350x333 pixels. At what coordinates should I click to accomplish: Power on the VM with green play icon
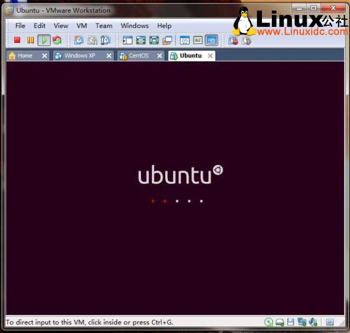(44, 40)
